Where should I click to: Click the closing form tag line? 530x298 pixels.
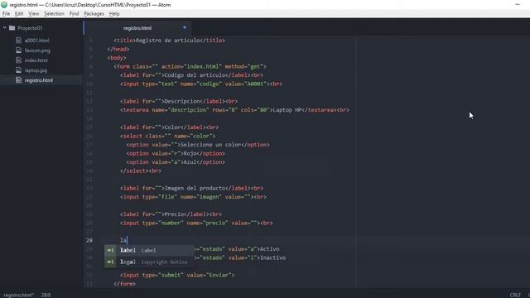click(x=125, y=284)
